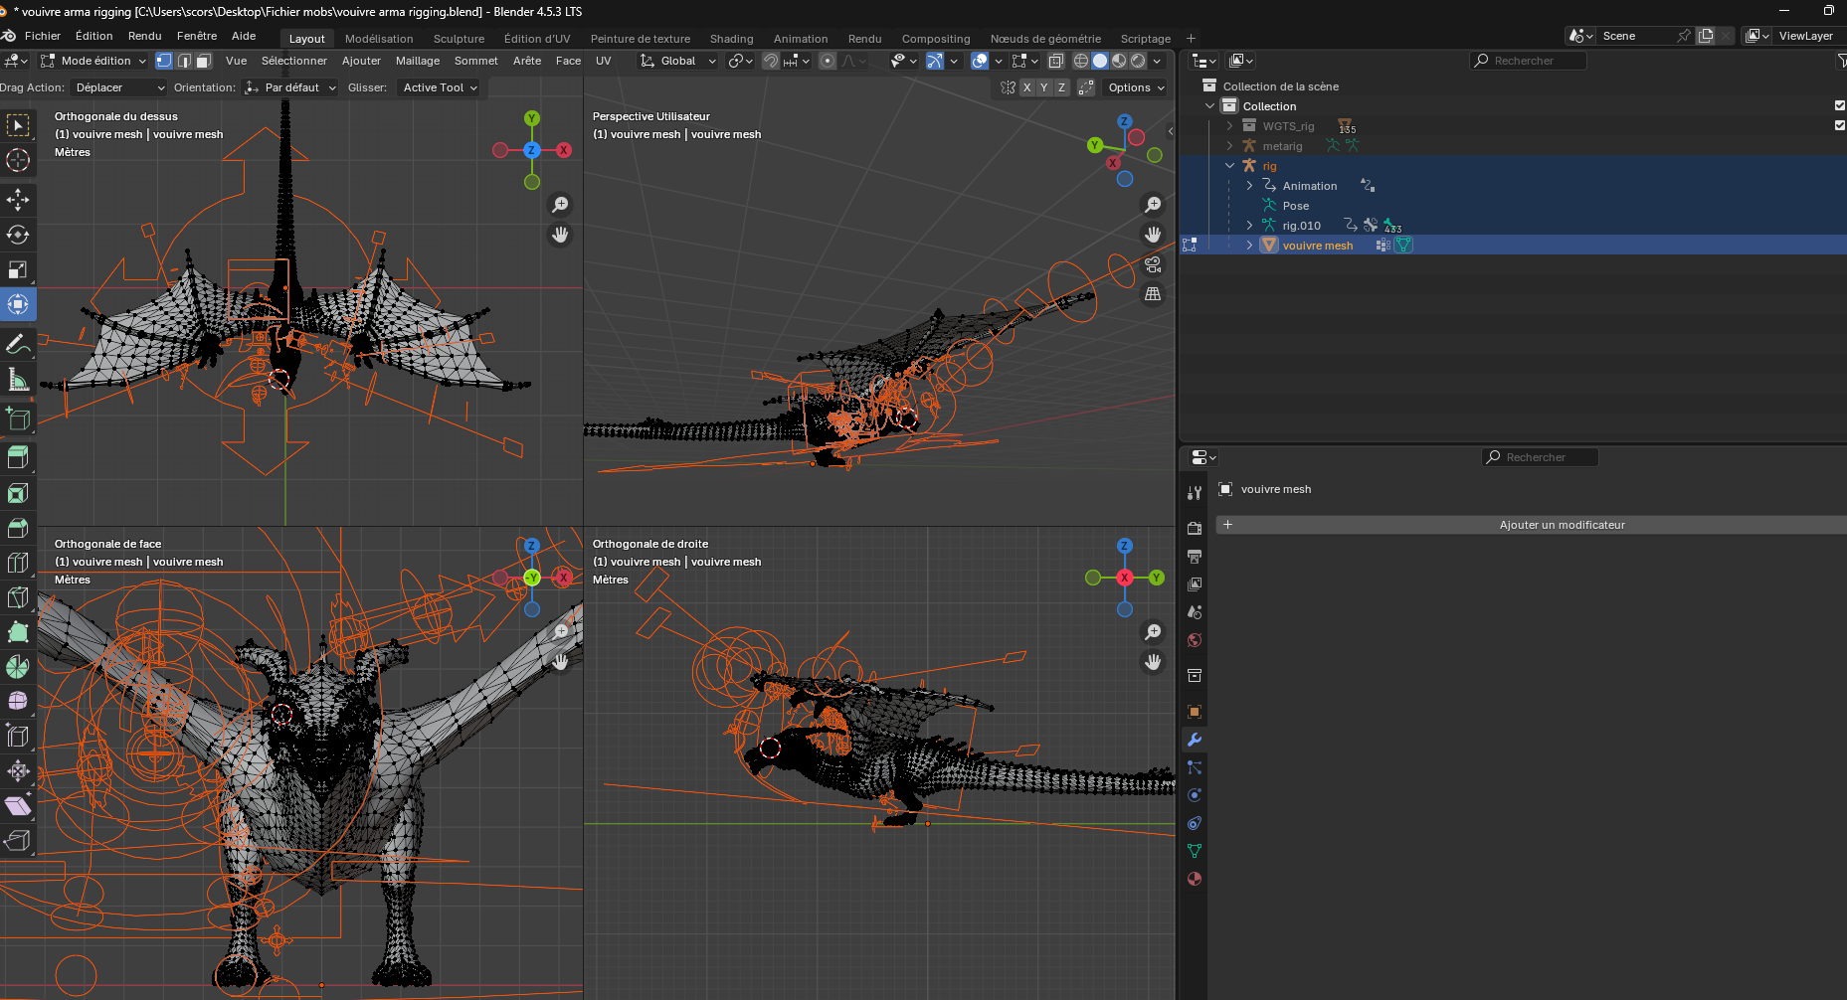Image resolution: width=1847 pixels, height=1000 pixels.
Task: Toggle X-ray display in header
Action: [1056, 61]
